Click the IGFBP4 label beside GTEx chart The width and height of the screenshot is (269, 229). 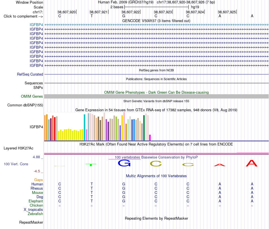pyautogui.click(x=36, y=127)
